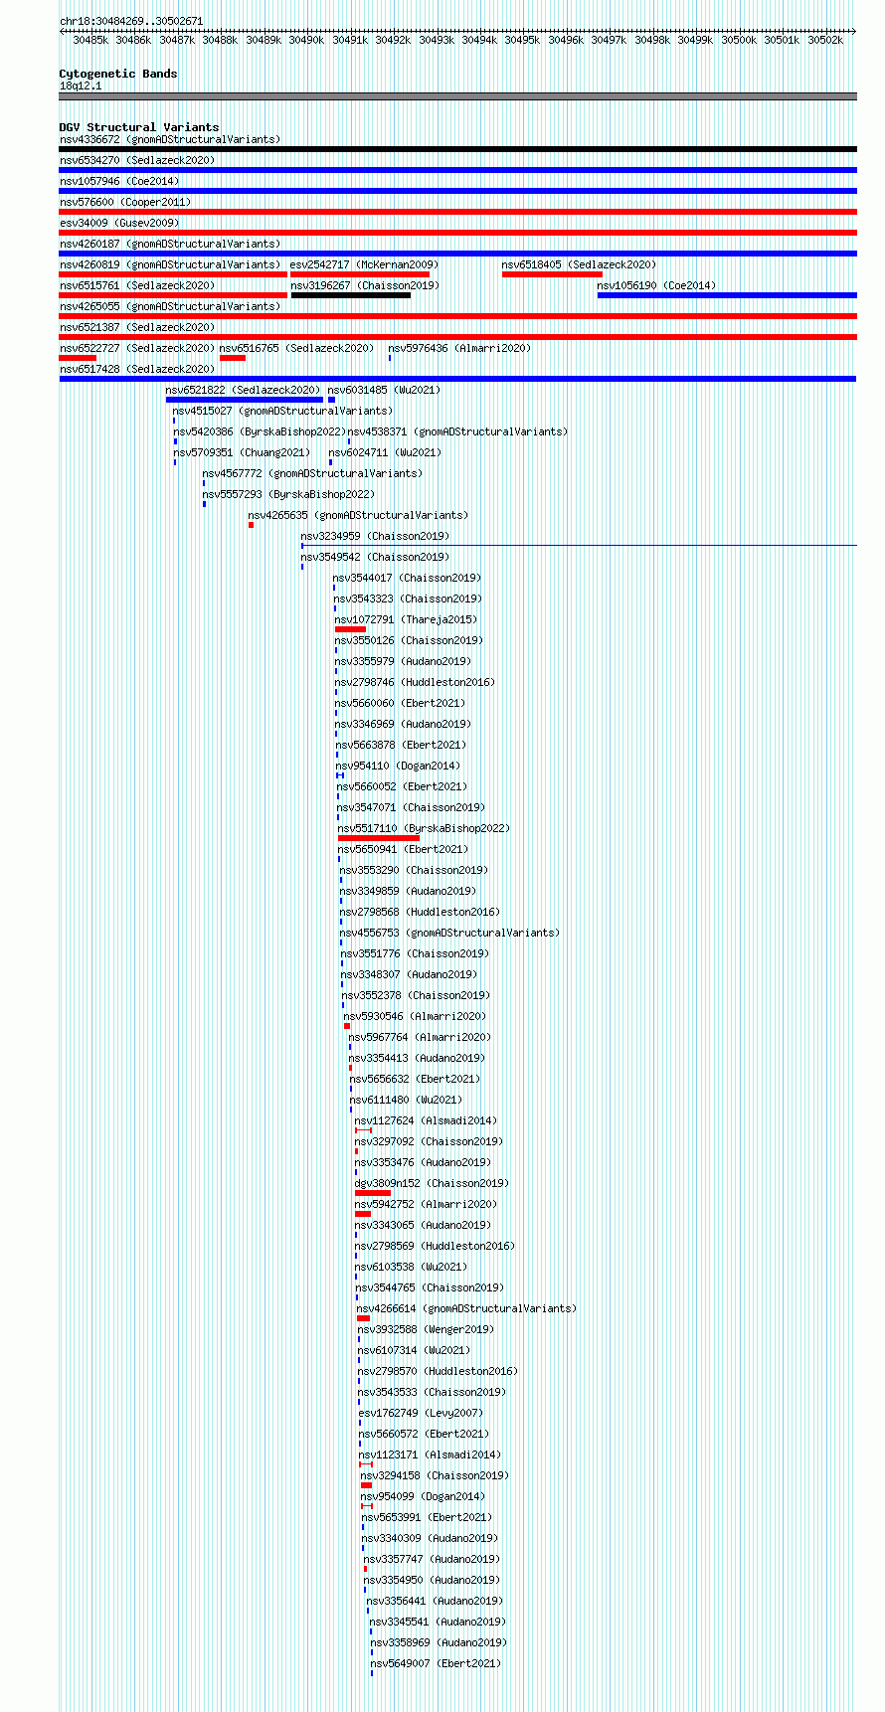Select nsv3357747 (Audano2019) label
This screenshot has width=885, height=1712.
coord(433,1559)
